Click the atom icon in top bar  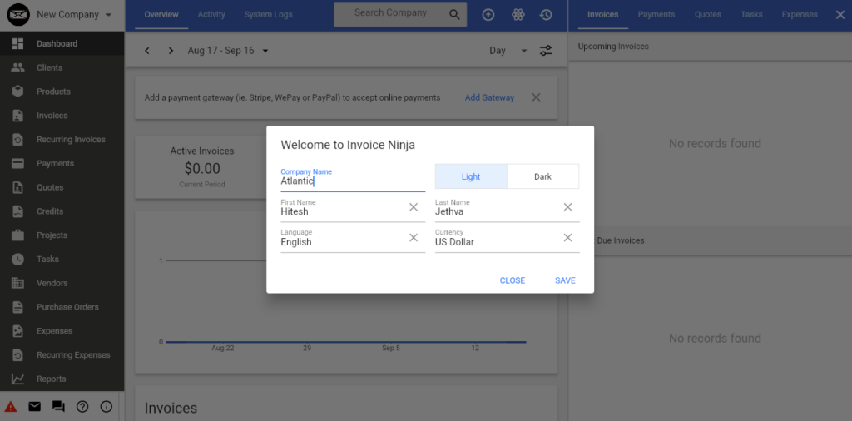click(518, 15)
